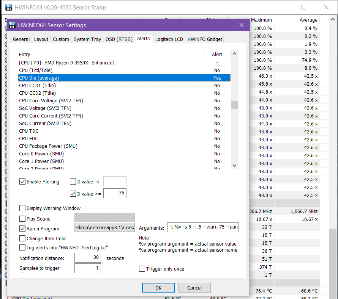Minimize the Sensor Status window

coord(282,7)
